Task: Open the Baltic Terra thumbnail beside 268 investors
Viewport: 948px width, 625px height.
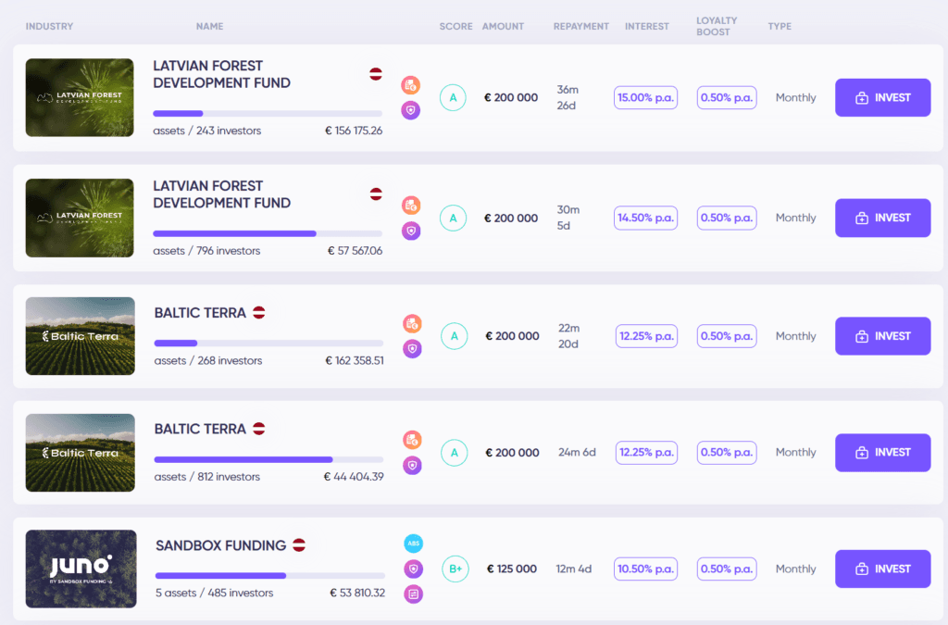Action: click(81, 336)
